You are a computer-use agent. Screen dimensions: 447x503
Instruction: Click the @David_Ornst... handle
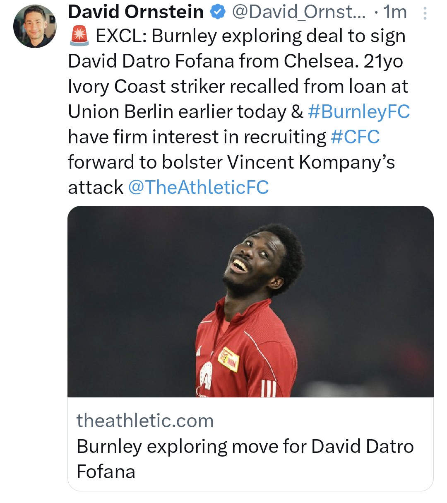tap(298, 12)
